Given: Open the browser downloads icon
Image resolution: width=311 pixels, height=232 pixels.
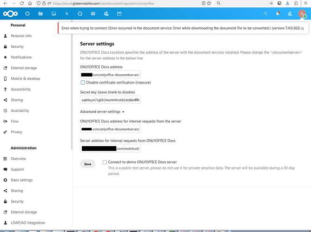Looking at the screenshot, I should pyautogui.click(x=288, y=3).
